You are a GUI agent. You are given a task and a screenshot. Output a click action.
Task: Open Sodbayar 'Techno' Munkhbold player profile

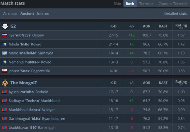pos(34,101)
